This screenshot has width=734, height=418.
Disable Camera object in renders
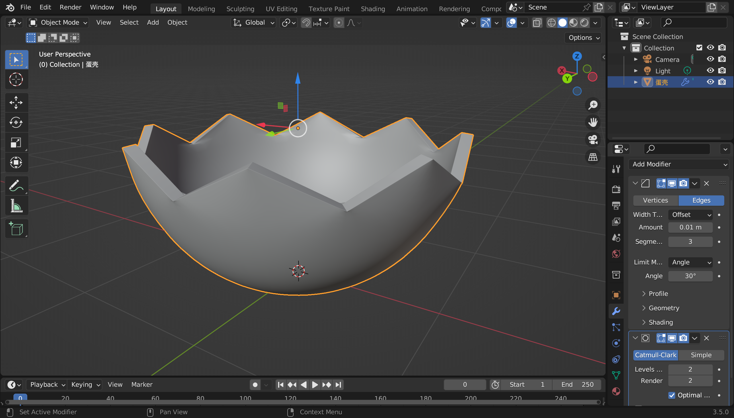click(x=722, y=59)
